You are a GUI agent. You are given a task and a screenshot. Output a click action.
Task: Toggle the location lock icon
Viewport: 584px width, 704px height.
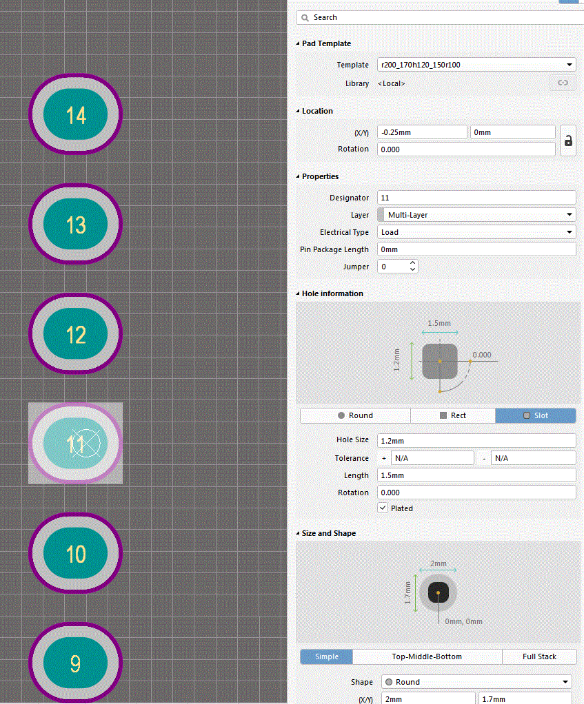click(x=568, y=141)
